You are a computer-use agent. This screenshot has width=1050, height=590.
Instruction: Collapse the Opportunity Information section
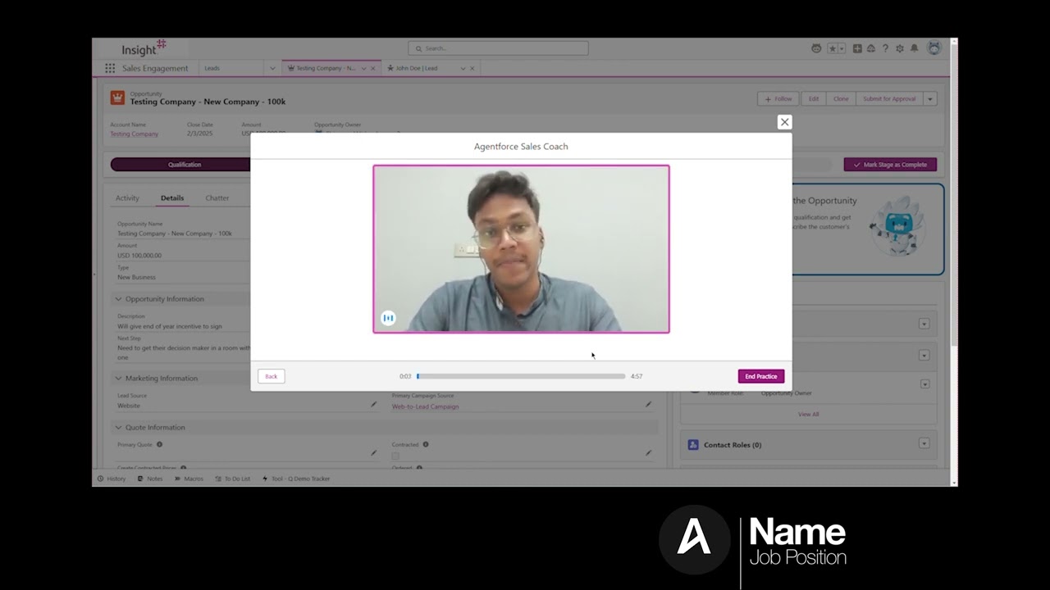118,299
